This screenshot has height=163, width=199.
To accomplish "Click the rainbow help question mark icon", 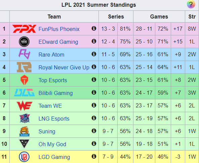I will 191,4.
